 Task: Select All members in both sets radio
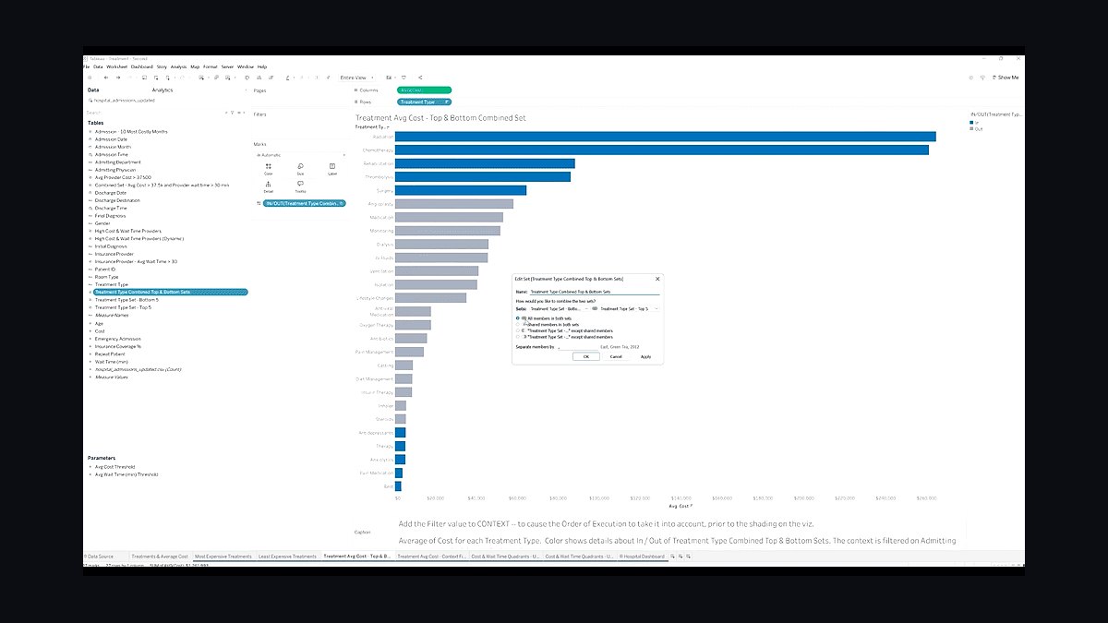point(518,318)
